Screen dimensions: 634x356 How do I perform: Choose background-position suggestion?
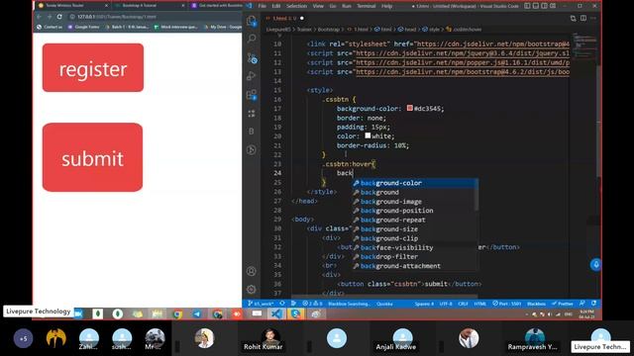[414, 211]
